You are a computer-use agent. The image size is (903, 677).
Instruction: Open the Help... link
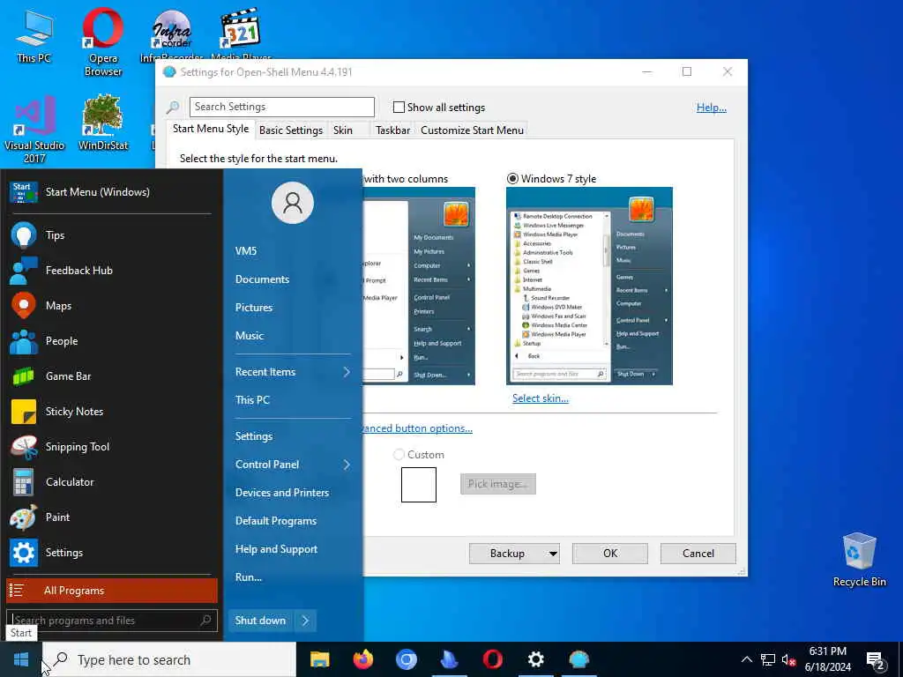point(712,108)
